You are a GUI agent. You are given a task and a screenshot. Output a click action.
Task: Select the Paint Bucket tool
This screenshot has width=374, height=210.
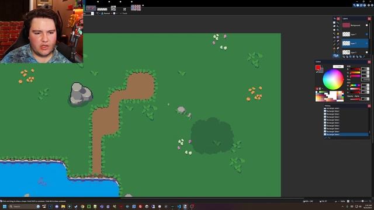click(334, 37)
